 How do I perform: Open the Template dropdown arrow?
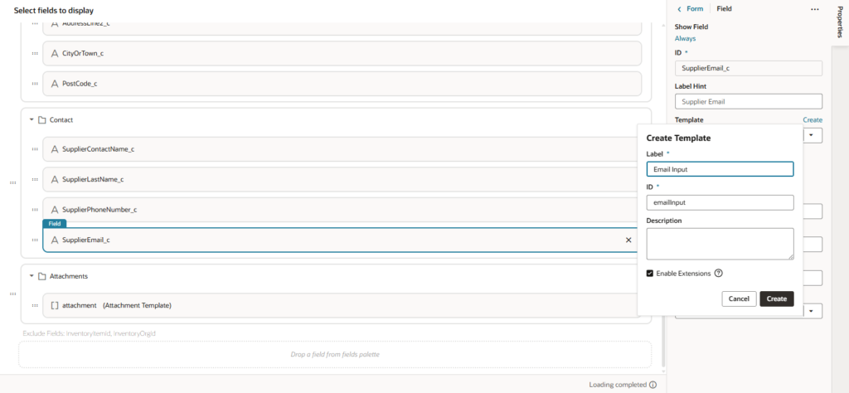tap(812, 134)
